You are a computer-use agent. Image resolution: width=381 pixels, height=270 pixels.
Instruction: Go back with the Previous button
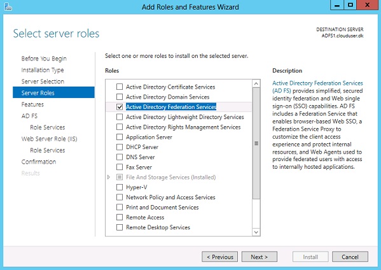tap(219, 257)
